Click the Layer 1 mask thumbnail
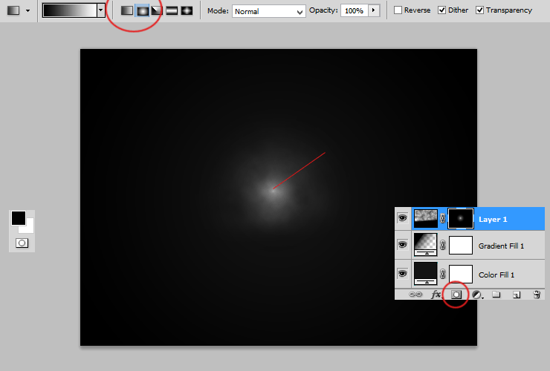This screenshot has width=550, height=371. (461, 218)
